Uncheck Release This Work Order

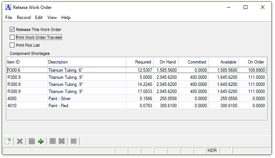[12, 30]
